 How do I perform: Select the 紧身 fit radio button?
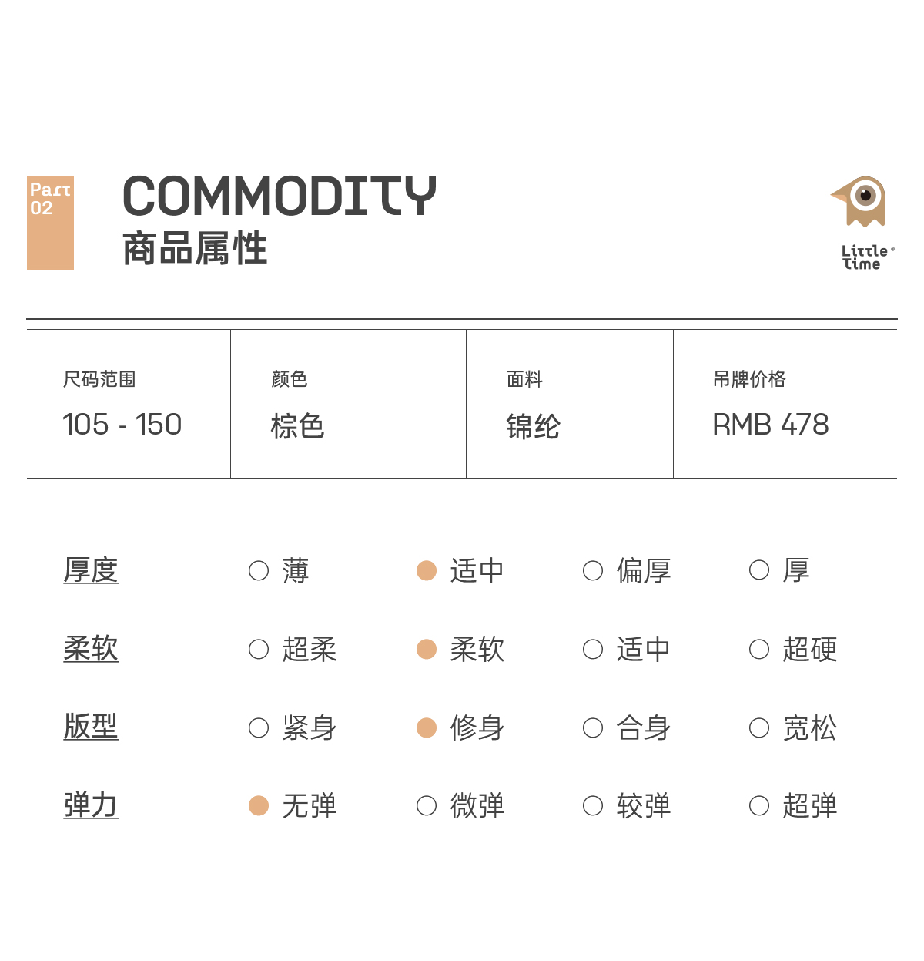pos(259,728)
